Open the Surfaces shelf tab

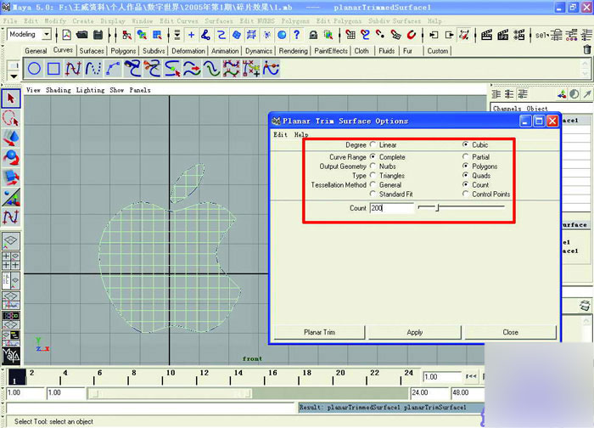pos(92,51)
